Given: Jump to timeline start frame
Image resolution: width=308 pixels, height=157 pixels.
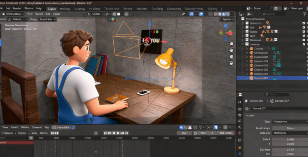Looking at the screenshot, I should point(105,133).
